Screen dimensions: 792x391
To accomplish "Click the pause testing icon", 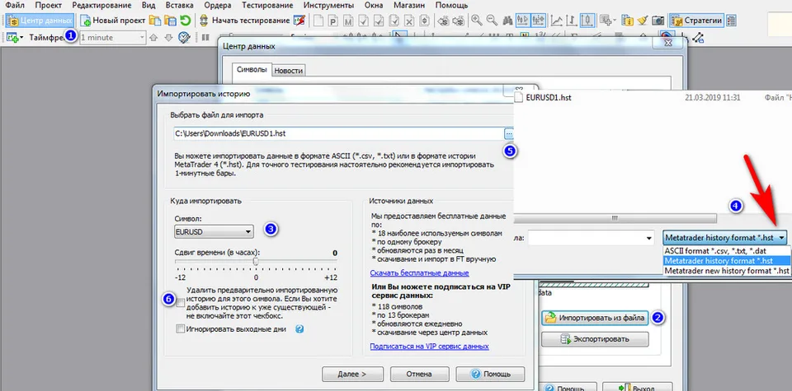I will [205, 37].
